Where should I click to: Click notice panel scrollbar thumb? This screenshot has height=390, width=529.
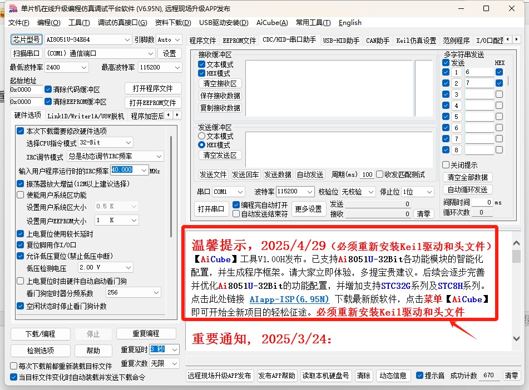point(516,256)
